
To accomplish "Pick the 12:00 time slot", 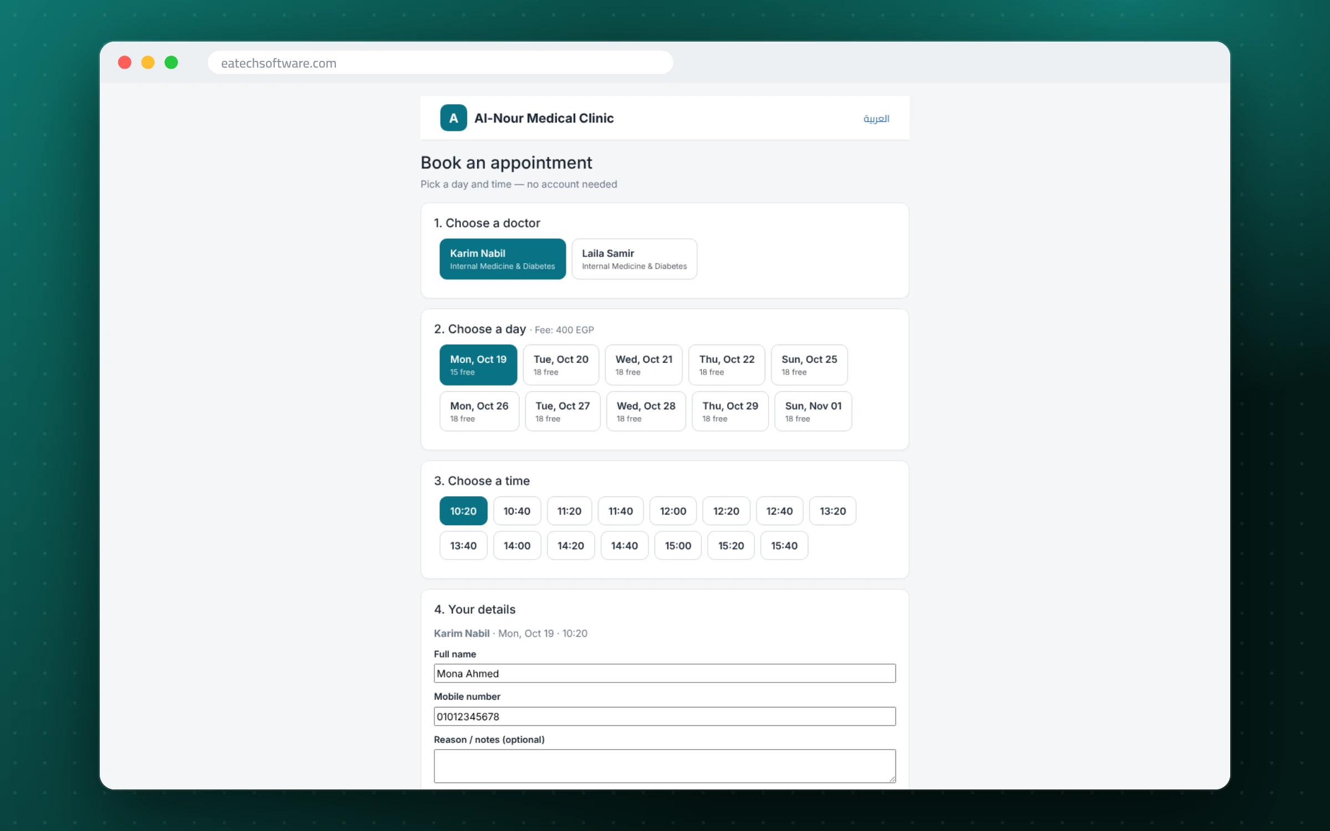I will pos(673,511).
